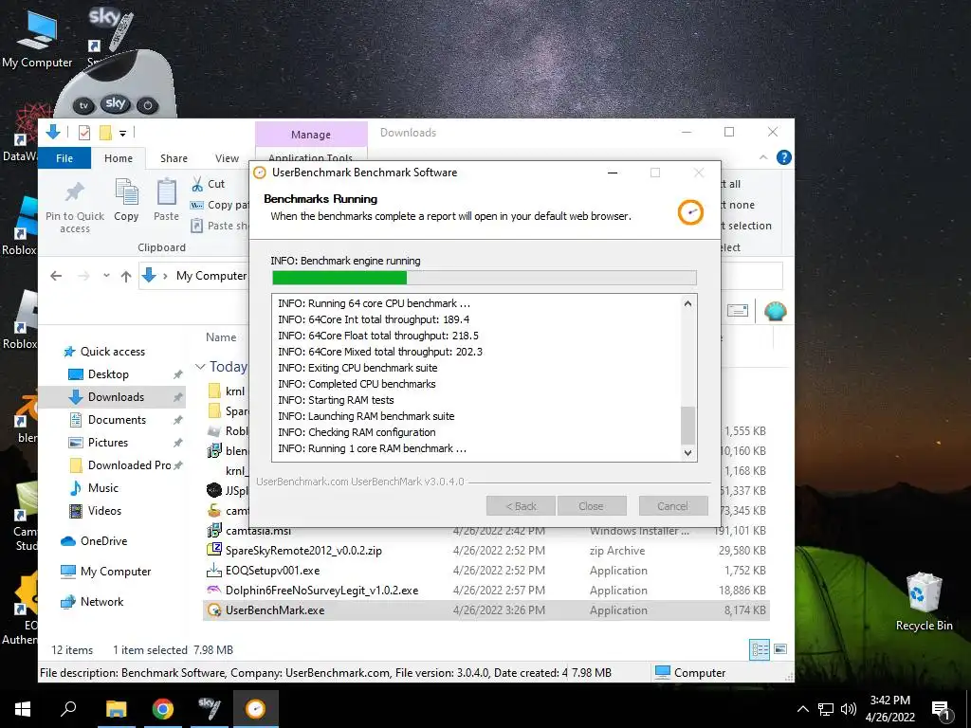
Task: Open Sky remote app in taskbar
Action: tap(210, 709)
